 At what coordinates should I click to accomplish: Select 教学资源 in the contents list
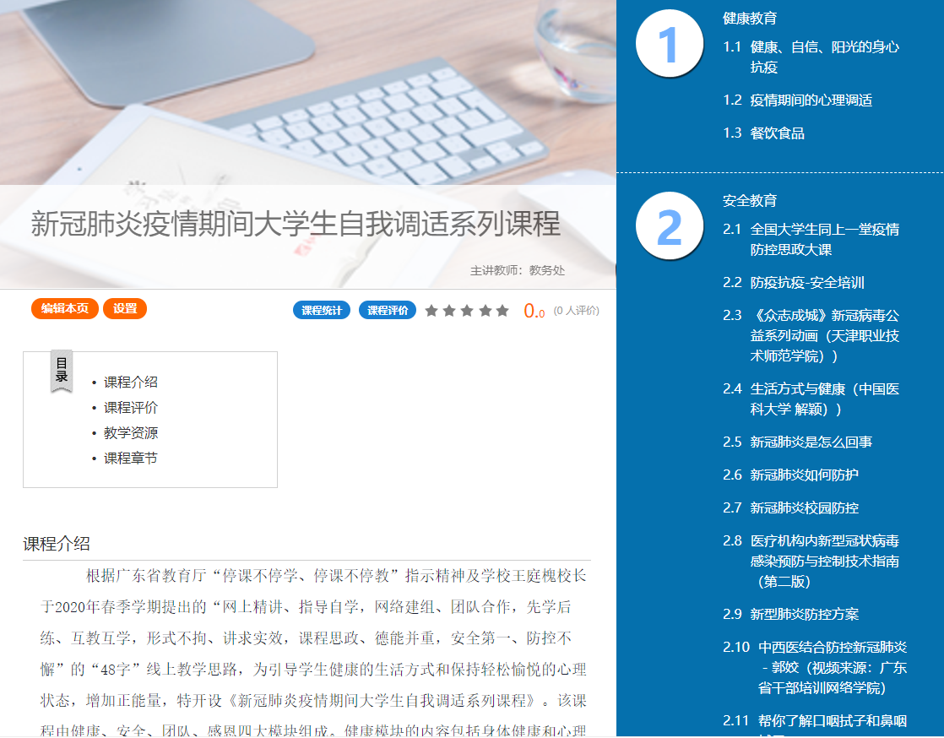(x=131, y=433)
